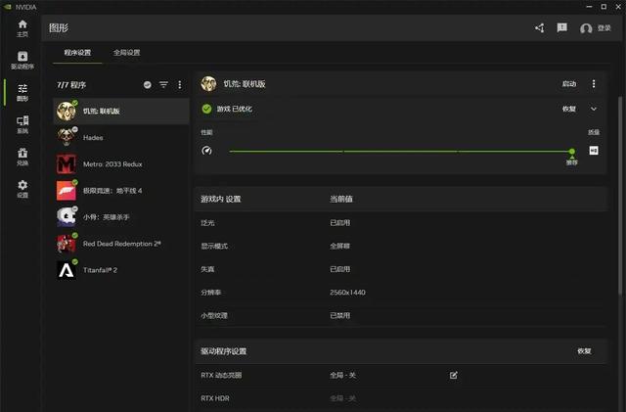Screen dimensions: 626x412
Task: Click the performance gauge icon left of slider
Action: [x=206, y=151]
